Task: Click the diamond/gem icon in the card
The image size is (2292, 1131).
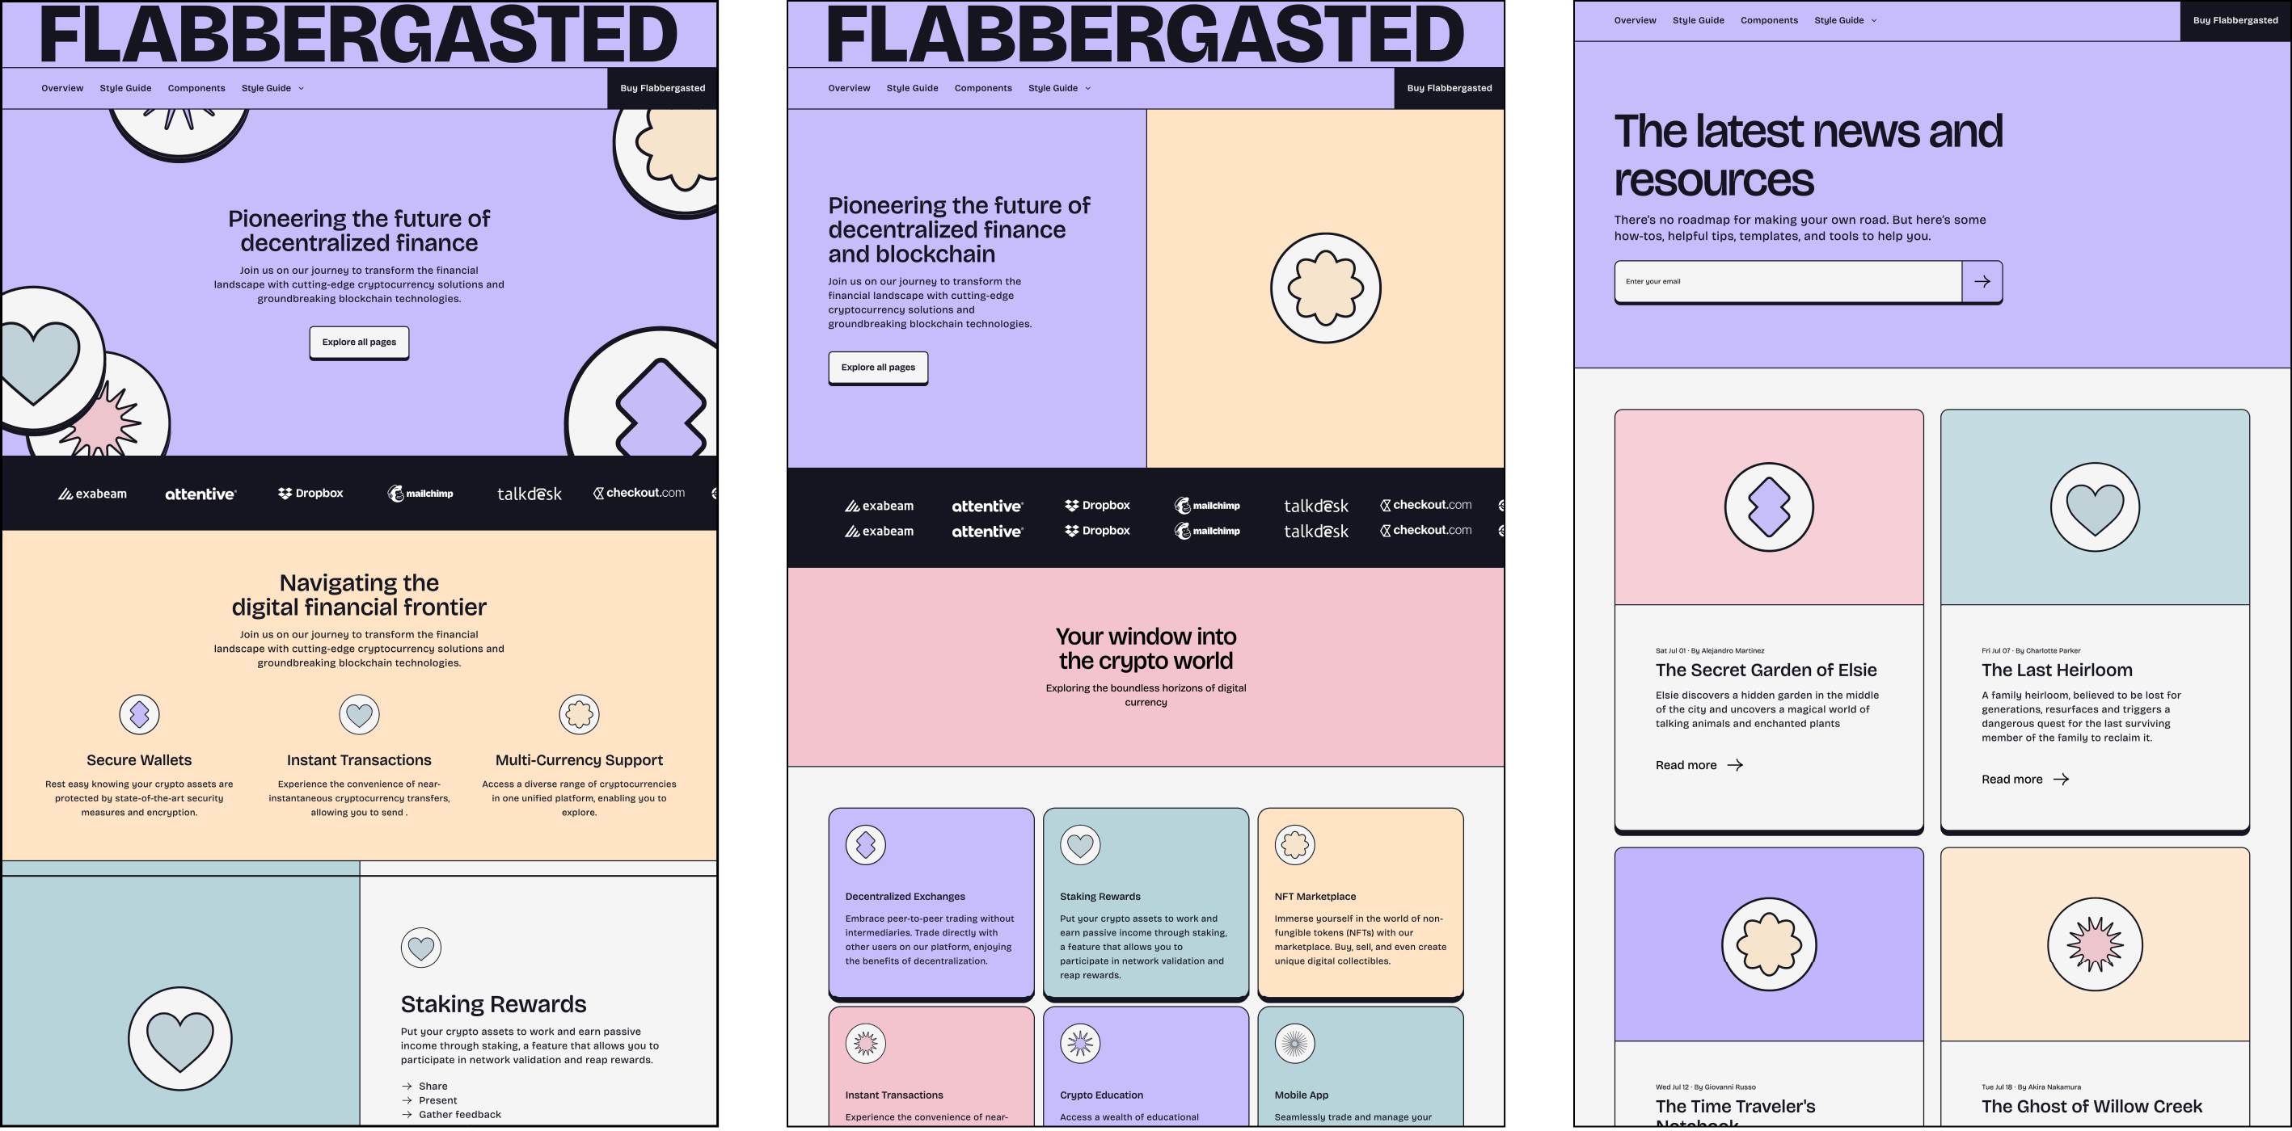Action: (1771, 510)
